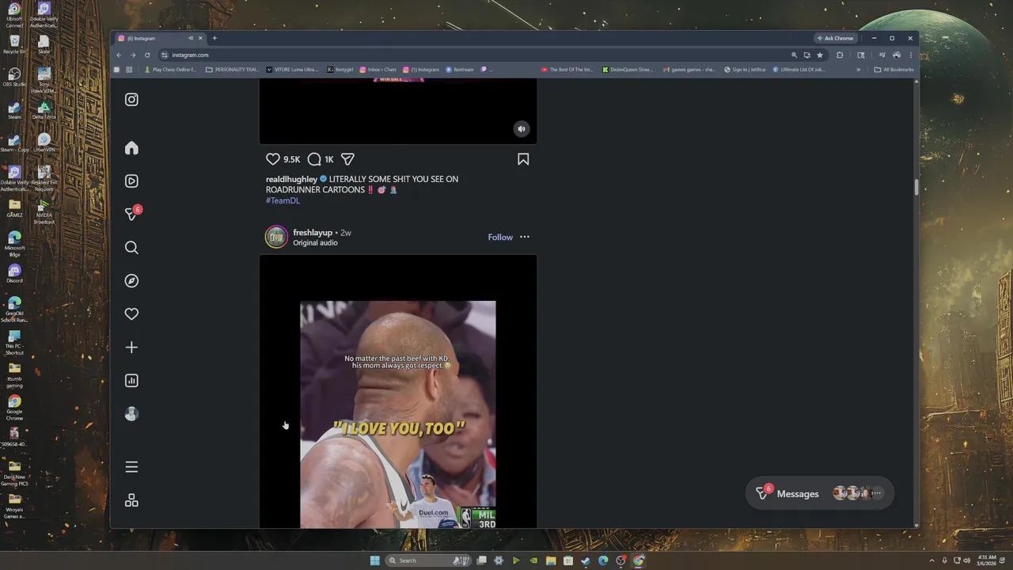This screenshot has width=1013, height=570.
Task: Reload the Instagram page
Action: point(147,55)
